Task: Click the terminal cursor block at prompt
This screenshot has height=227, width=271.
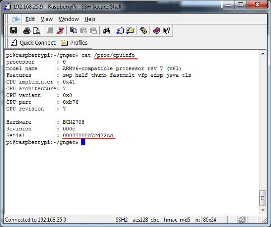Action: click(x=83, y=142)
